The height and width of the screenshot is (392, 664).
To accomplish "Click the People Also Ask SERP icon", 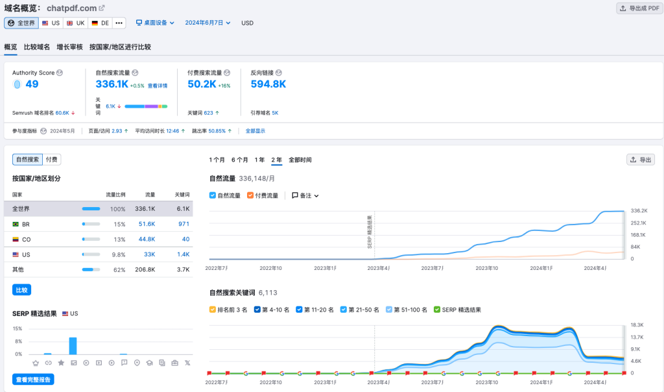I will click(124, 363).
